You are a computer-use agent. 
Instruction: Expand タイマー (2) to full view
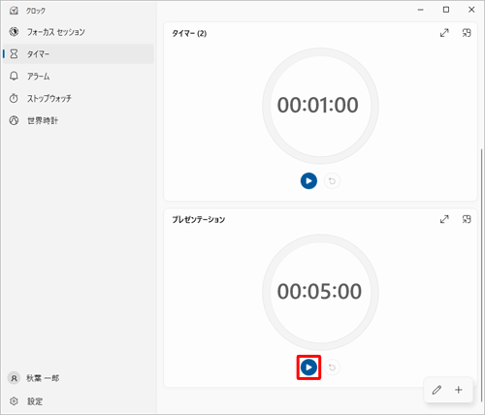444,33
